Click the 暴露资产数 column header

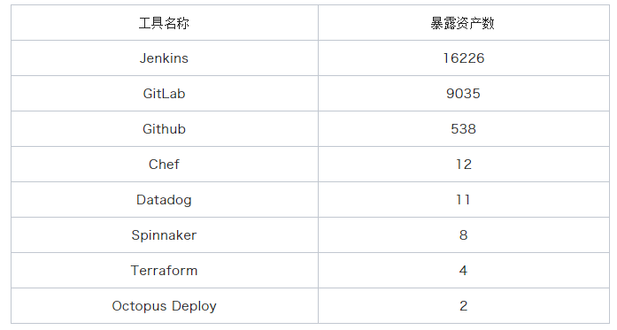point(464,23)
